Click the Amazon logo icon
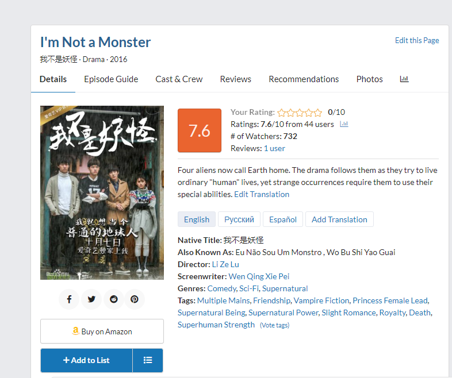This screenshot has height=378, width=452. tap(75, 331)
